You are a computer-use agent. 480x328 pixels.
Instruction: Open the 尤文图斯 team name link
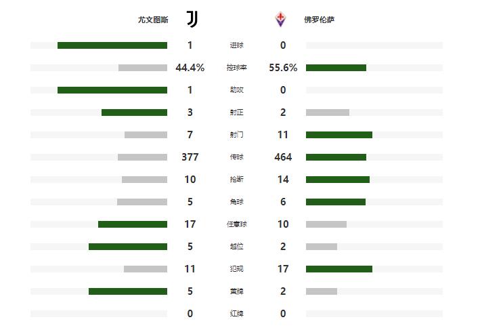151,20
